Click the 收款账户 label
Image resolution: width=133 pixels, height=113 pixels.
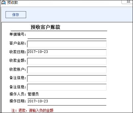tap(18, 69)
